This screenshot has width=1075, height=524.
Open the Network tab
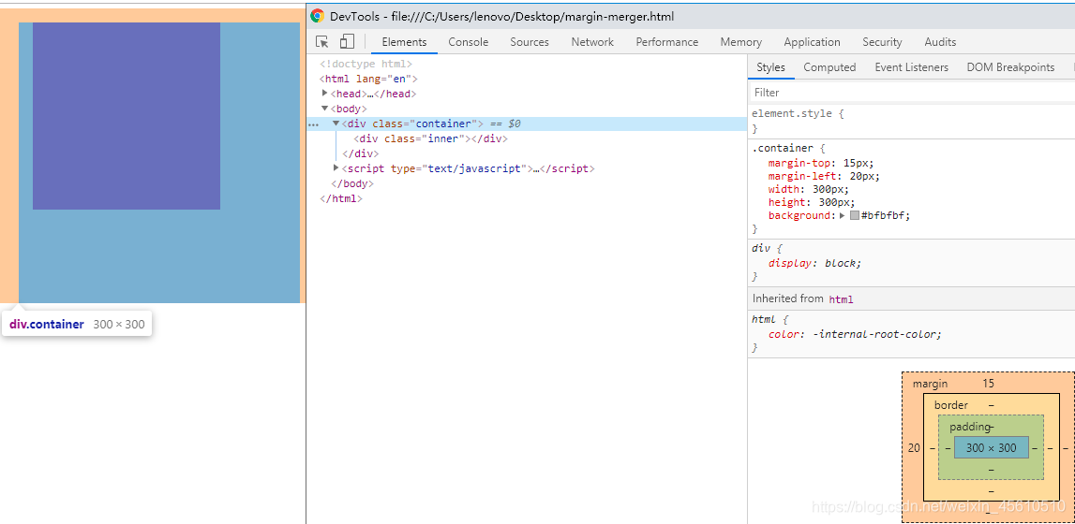tap(592, 42)
